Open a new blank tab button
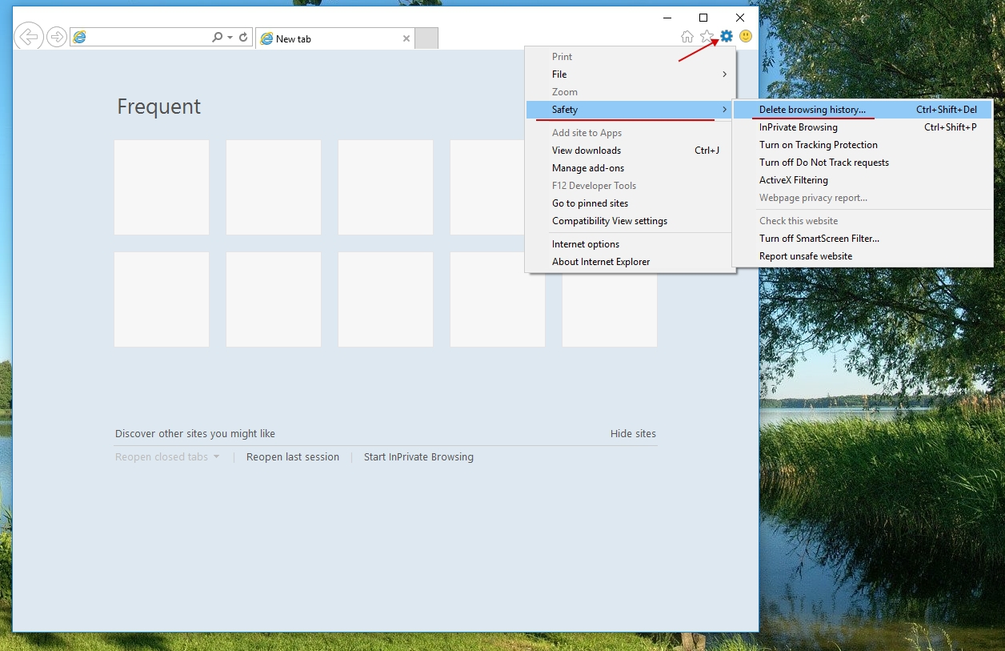This screenshot has height=651, width=1005. 426,38
